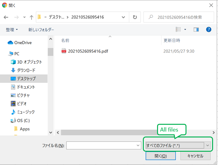Open view options dropdown arrow
The width and height of the screenshot is (218, 165).
[x=185, y=29]
